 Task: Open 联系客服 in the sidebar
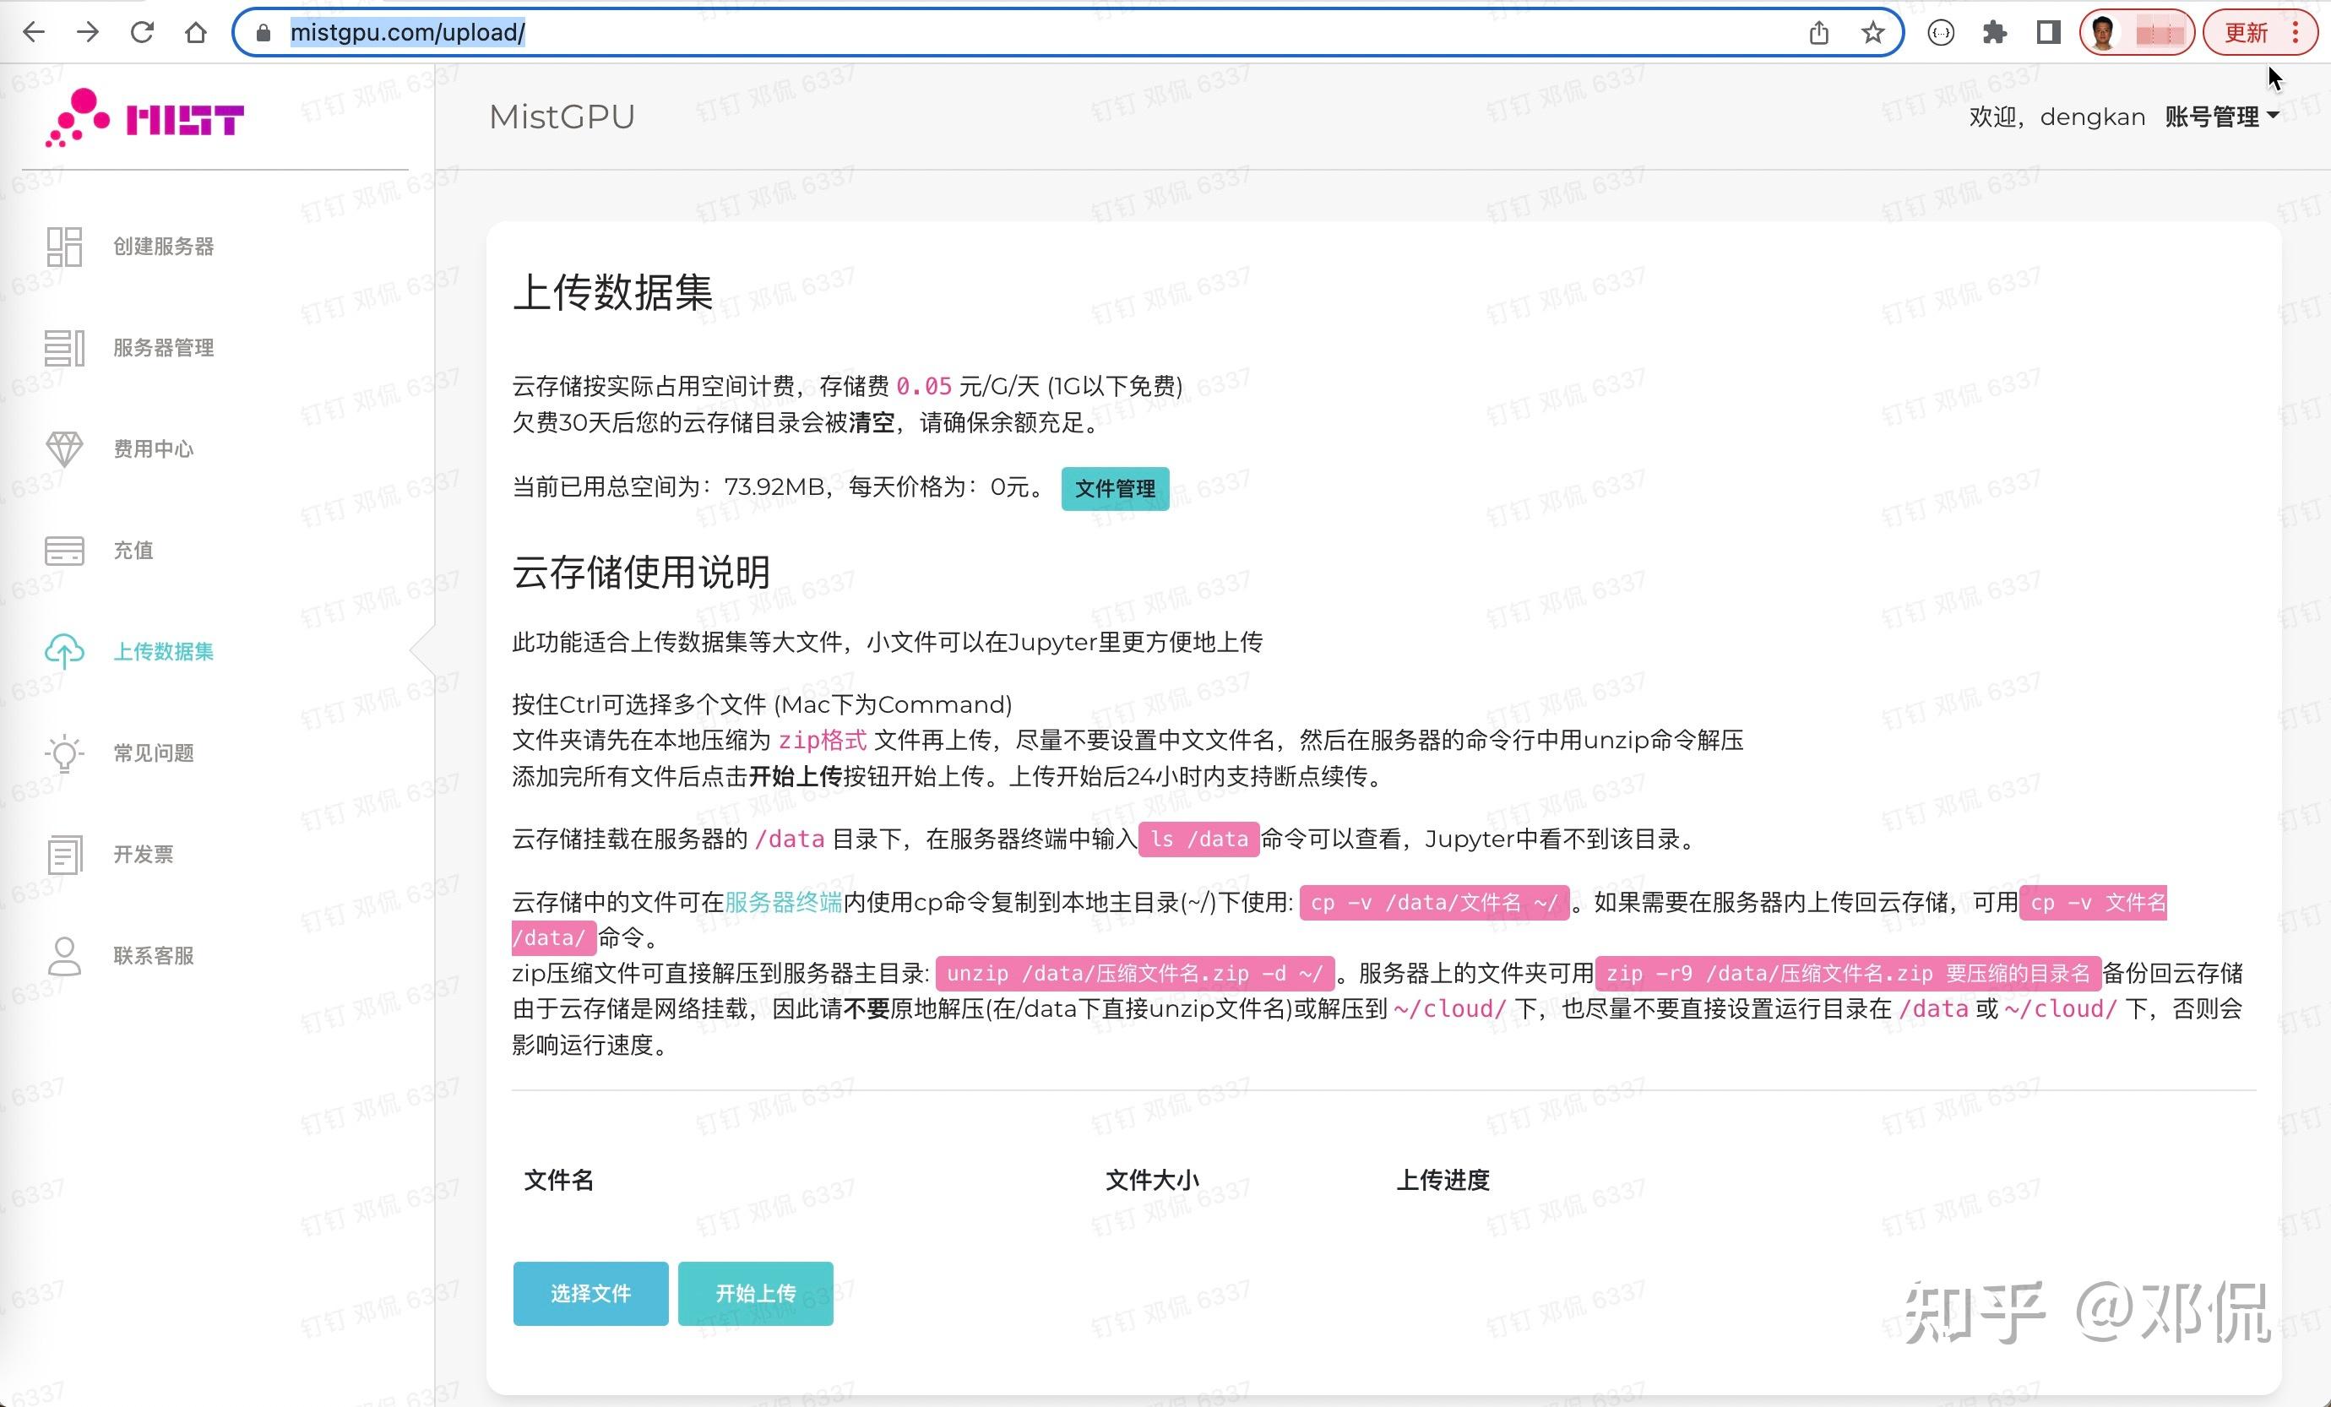153,956
